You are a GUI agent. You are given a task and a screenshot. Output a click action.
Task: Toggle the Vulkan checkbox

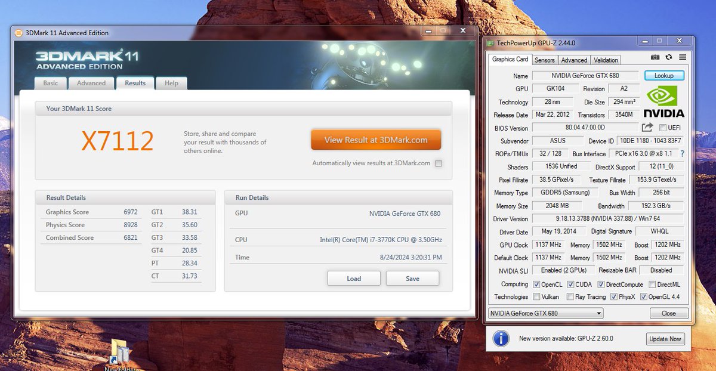(x=536, y=296)
